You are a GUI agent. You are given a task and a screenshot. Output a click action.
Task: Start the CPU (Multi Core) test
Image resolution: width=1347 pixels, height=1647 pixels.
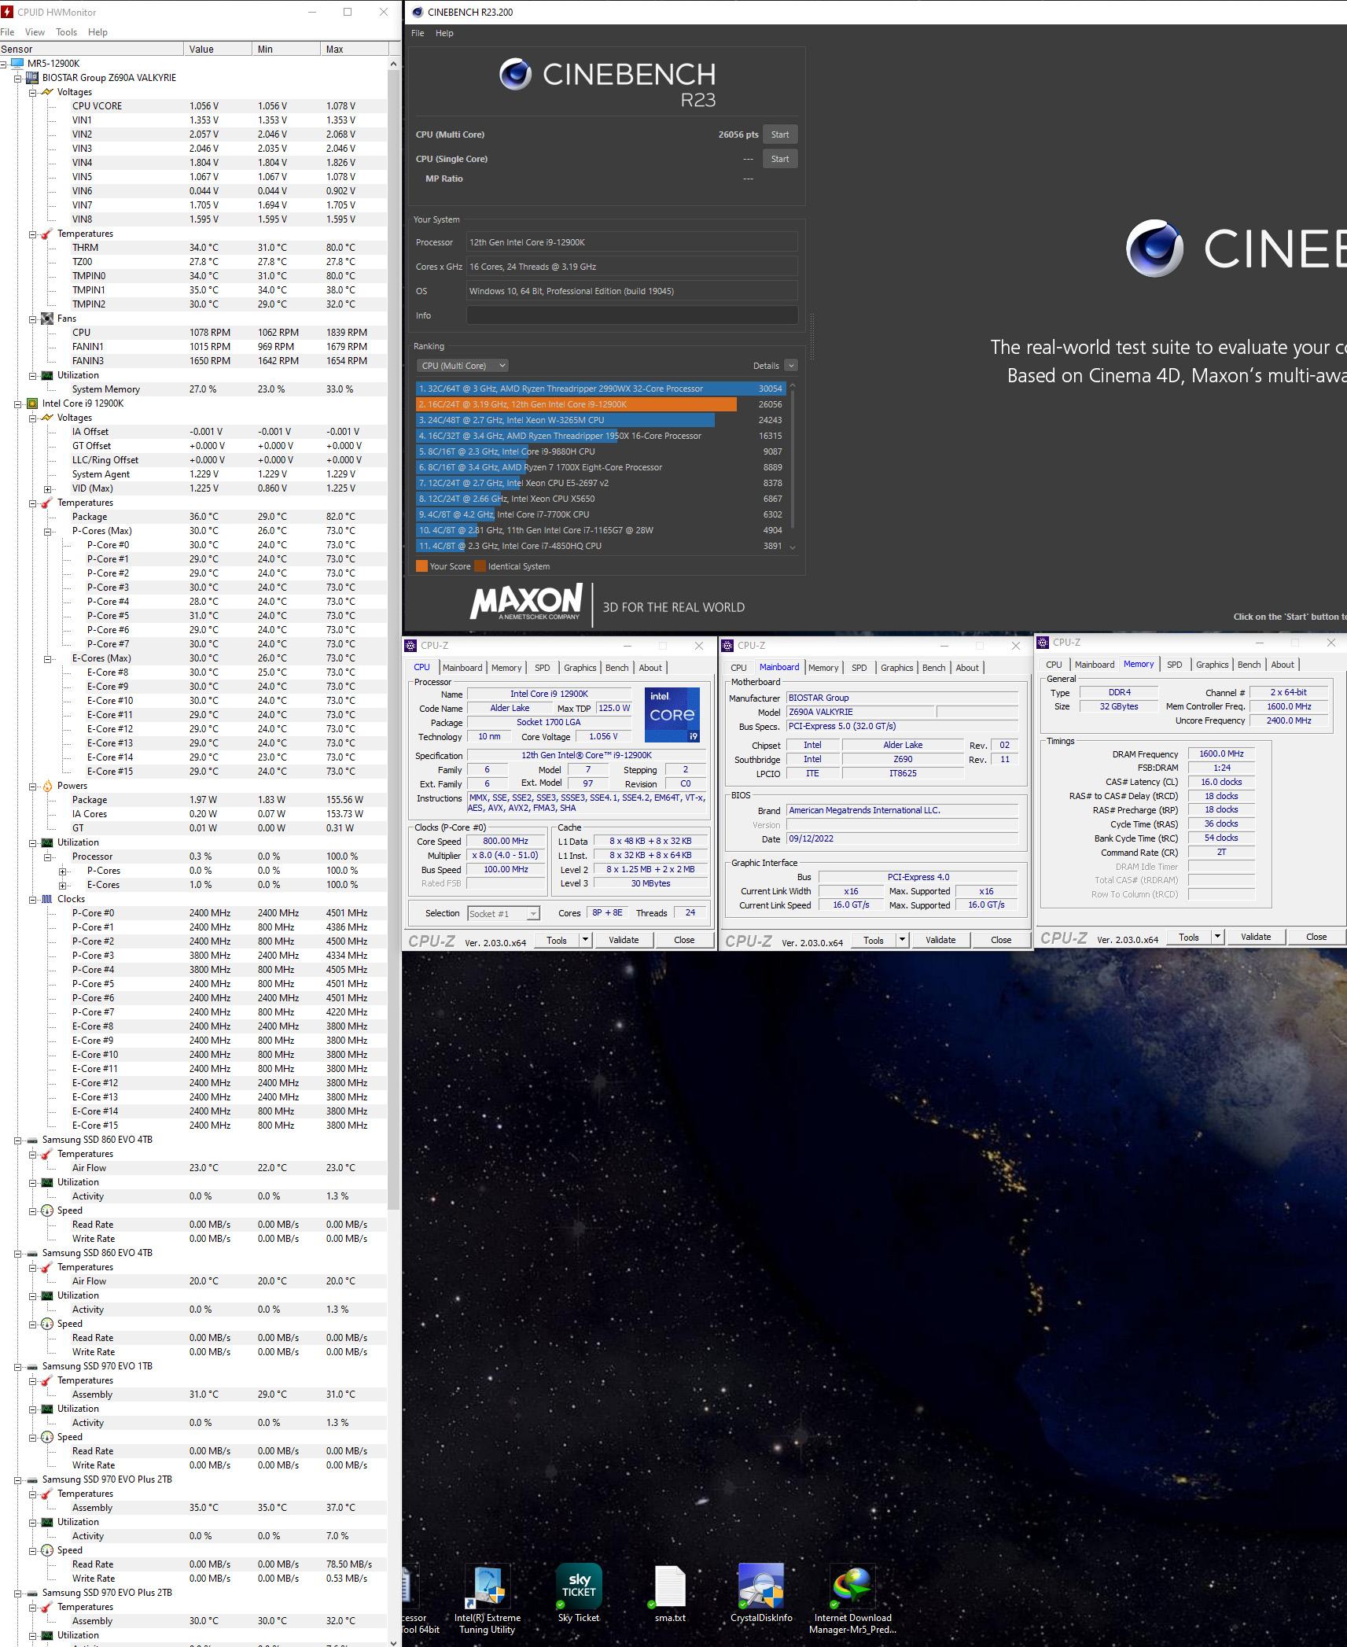coord(780,134)
